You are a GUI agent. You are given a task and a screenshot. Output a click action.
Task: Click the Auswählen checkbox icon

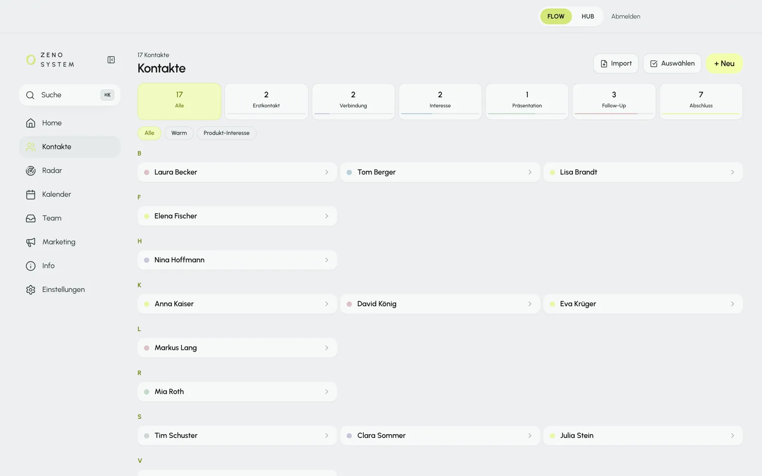(654, 64)
